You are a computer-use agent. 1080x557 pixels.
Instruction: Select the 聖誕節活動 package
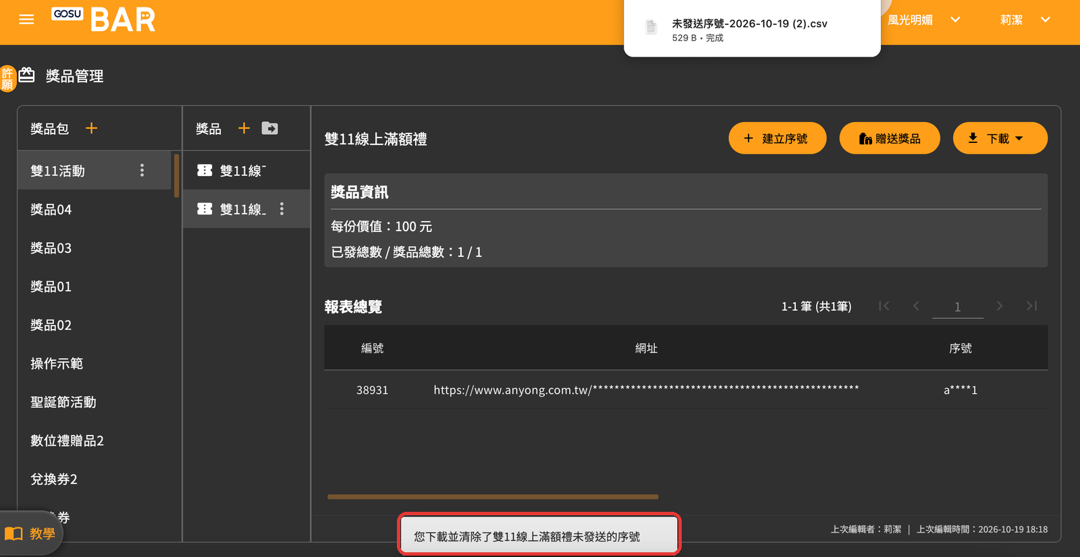94,402
